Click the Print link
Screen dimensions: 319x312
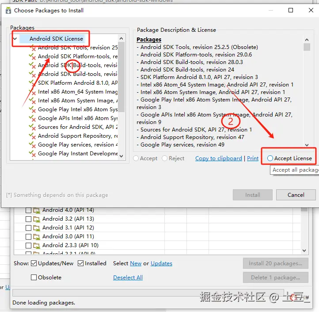pyautogui.click(x=253, y=158)
